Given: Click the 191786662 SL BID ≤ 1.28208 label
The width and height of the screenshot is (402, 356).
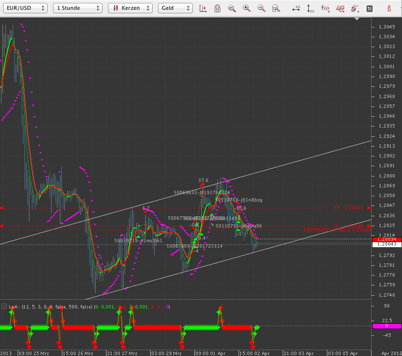Looking at the screenshot, I should pos(337,230).
